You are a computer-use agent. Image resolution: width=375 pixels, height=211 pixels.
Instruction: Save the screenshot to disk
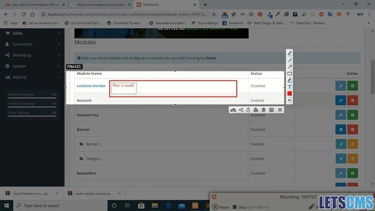pos(271,110)
